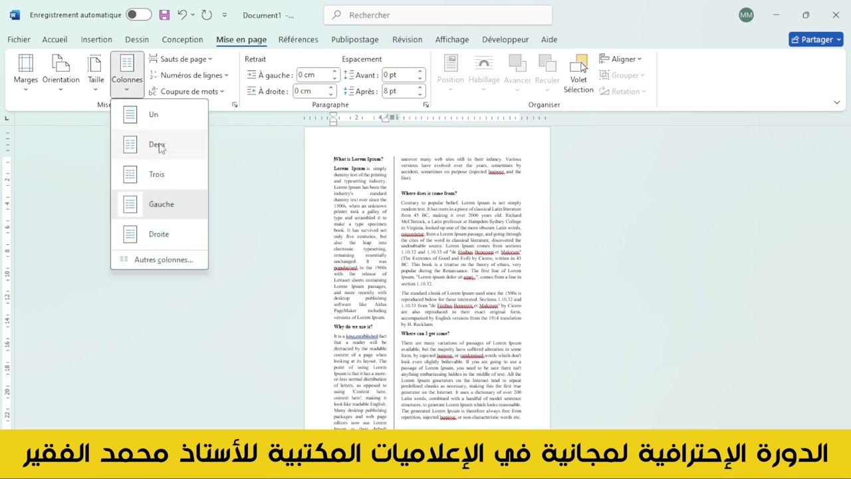Image resolution: width=851 pixels, height=479 pixels.
Task: Open the Orientation page button
Action: pos(61,73)
